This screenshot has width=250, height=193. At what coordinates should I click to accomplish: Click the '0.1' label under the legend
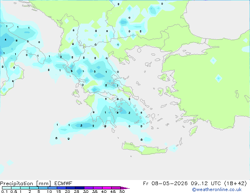4,191
